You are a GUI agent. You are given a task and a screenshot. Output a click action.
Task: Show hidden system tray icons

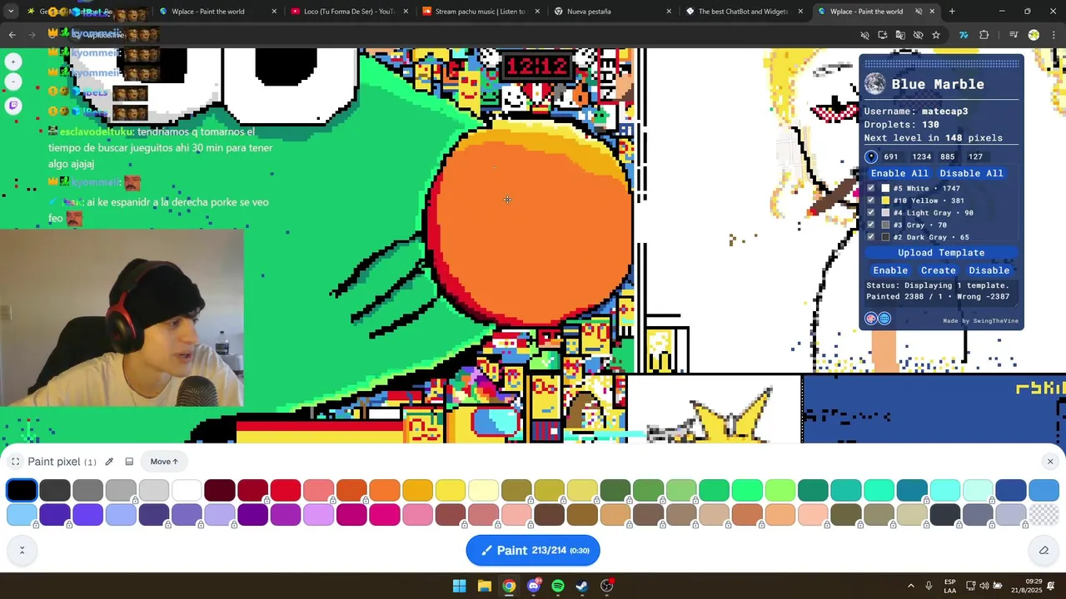click(910, 587)
